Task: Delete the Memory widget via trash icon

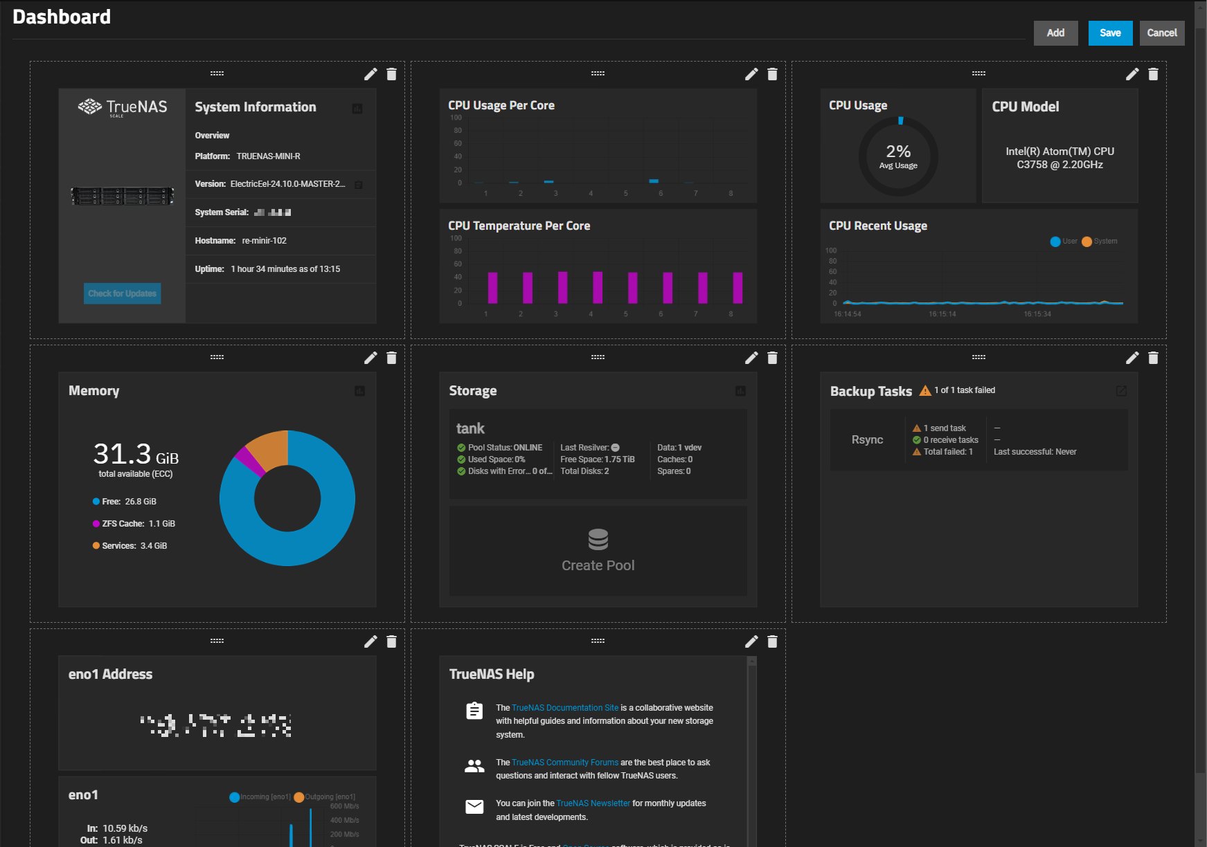Action: 391,358
